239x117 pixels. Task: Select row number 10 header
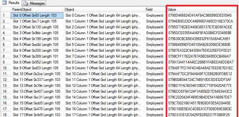(6, 68)
